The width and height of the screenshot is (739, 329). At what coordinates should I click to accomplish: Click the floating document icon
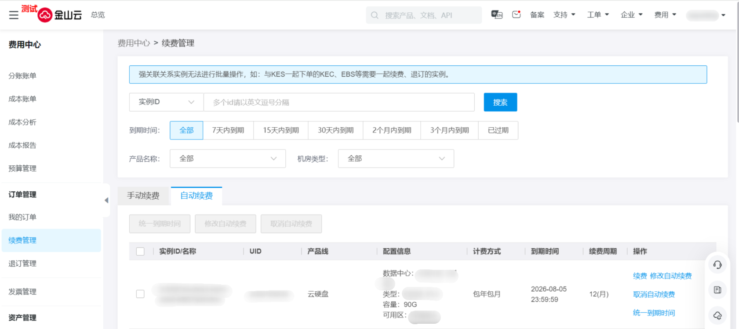tap(717, 290)
